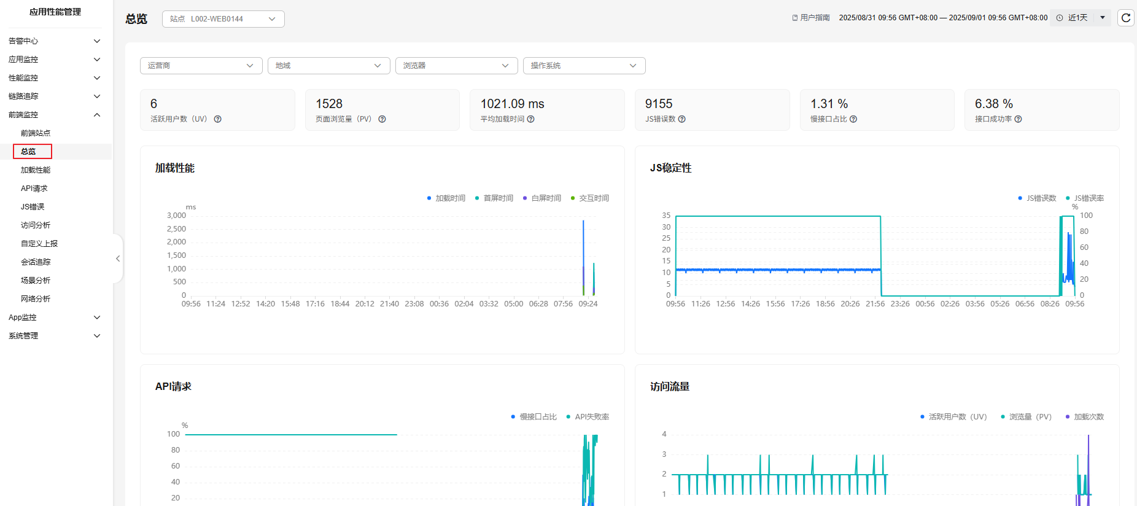Click the 用户指南 link

pos(811,18)
